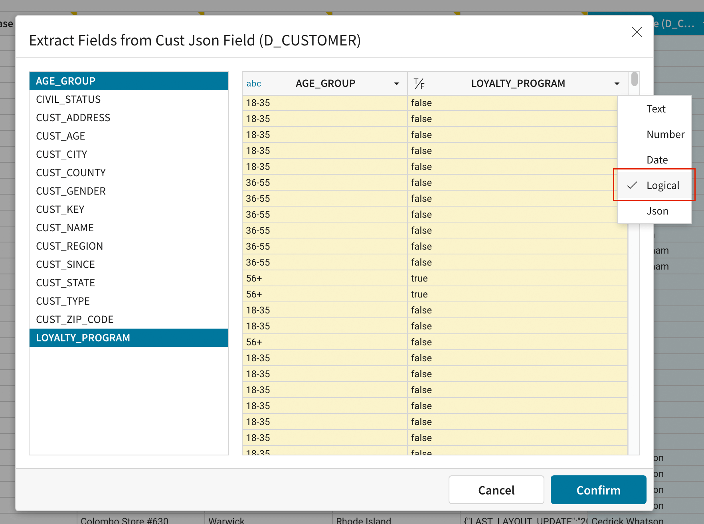Click the T/F logical type icon on LOYALTY_PROGRAM column
Screen dimensions: 704x524
coord(419,84)
